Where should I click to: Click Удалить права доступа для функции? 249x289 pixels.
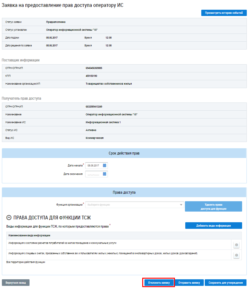coord(214,207)
